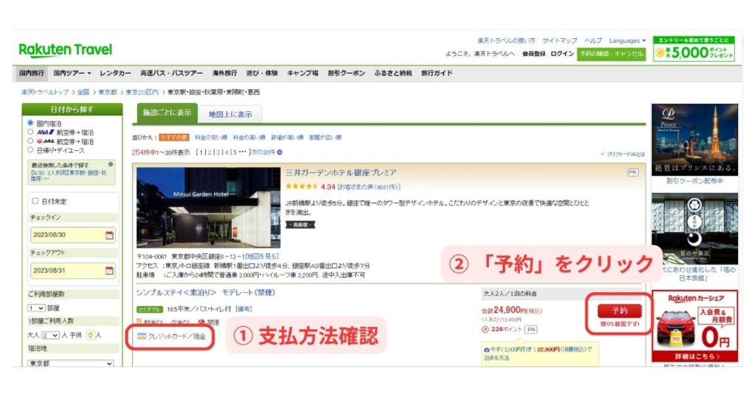Viewport: 755px width, 396px height.
Task: Sort by 評価が高い順
Action: (x=287, y=138)
